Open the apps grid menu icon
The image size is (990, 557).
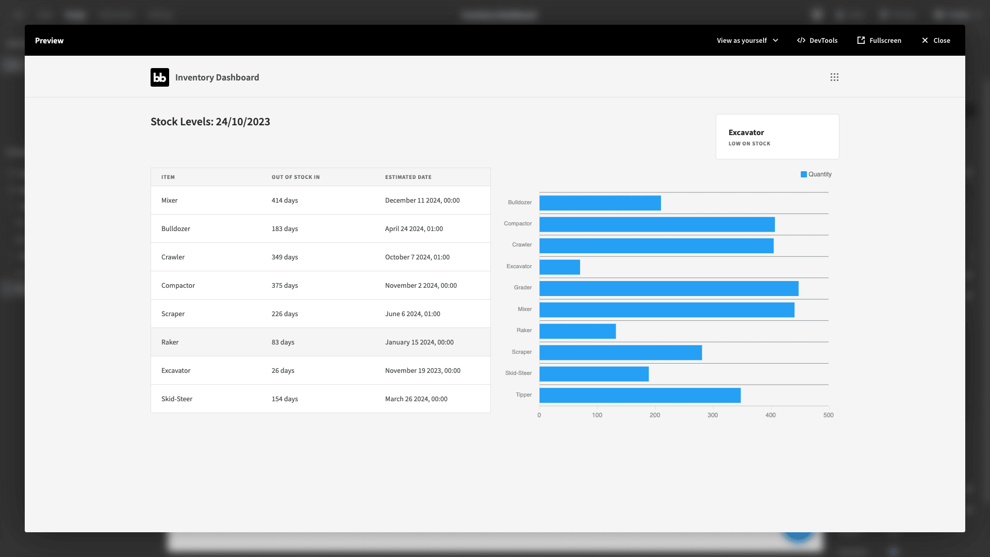834,77
